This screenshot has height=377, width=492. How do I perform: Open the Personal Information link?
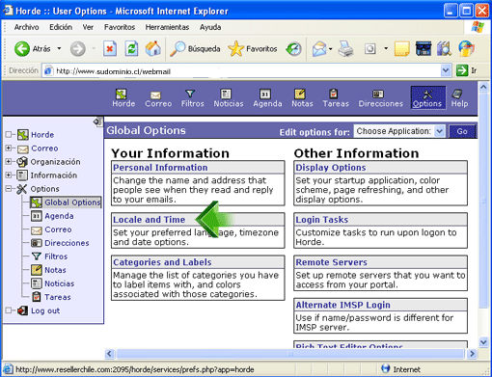click(x=160, y=168)
